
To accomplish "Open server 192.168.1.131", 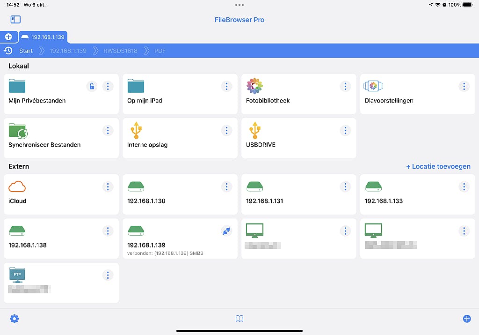I will tap(299, 194).
